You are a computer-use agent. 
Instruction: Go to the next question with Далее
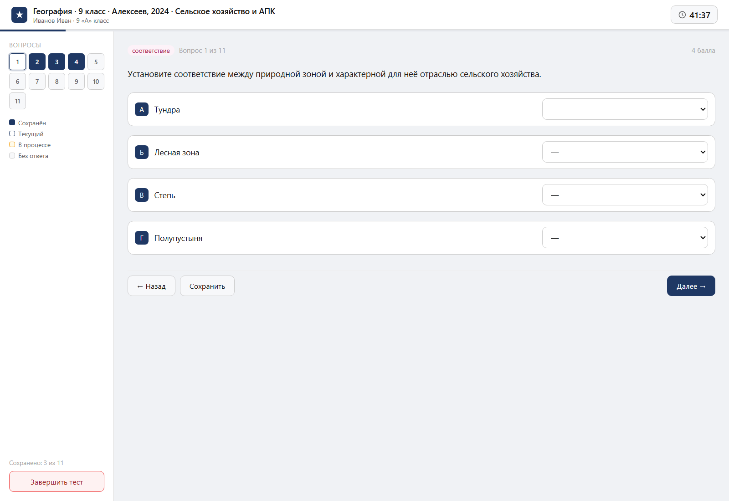point(691,286)
